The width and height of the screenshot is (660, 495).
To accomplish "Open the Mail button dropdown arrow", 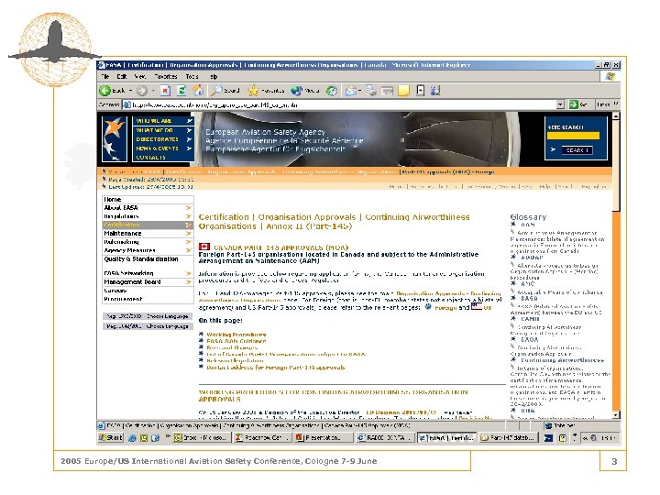I will click(x=360, y=91).
